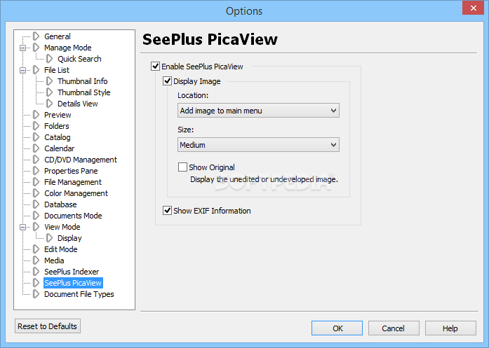The width and height of the screenshot is (489, 348).
Task: Uncheck the Display Image checkbox
Action: pyautogui.click(x=167, y=81)
